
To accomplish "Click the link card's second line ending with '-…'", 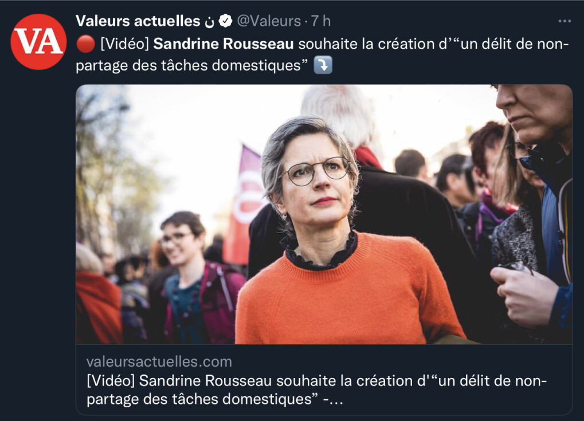I will point(214,399).
